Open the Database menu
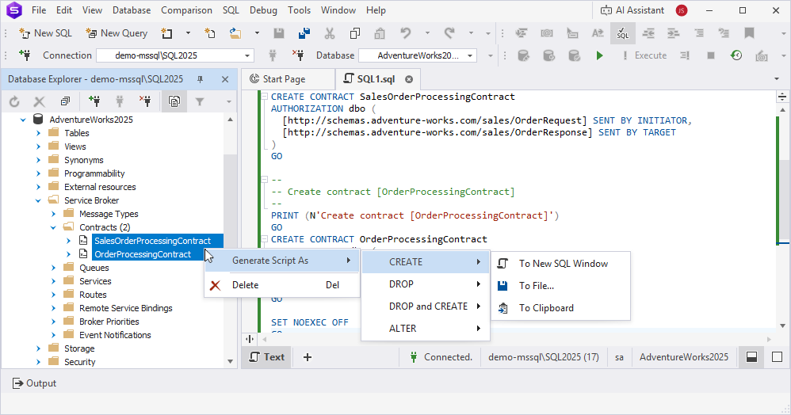This screenshot has height=415, width=791. click(131, 10)
